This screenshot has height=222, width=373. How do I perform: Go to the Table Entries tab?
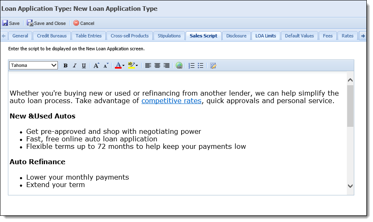coord(89,36)
